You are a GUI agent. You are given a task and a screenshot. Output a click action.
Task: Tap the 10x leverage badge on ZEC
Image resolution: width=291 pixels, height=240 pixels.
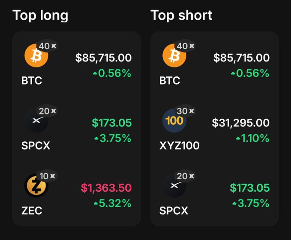(47, 176)
